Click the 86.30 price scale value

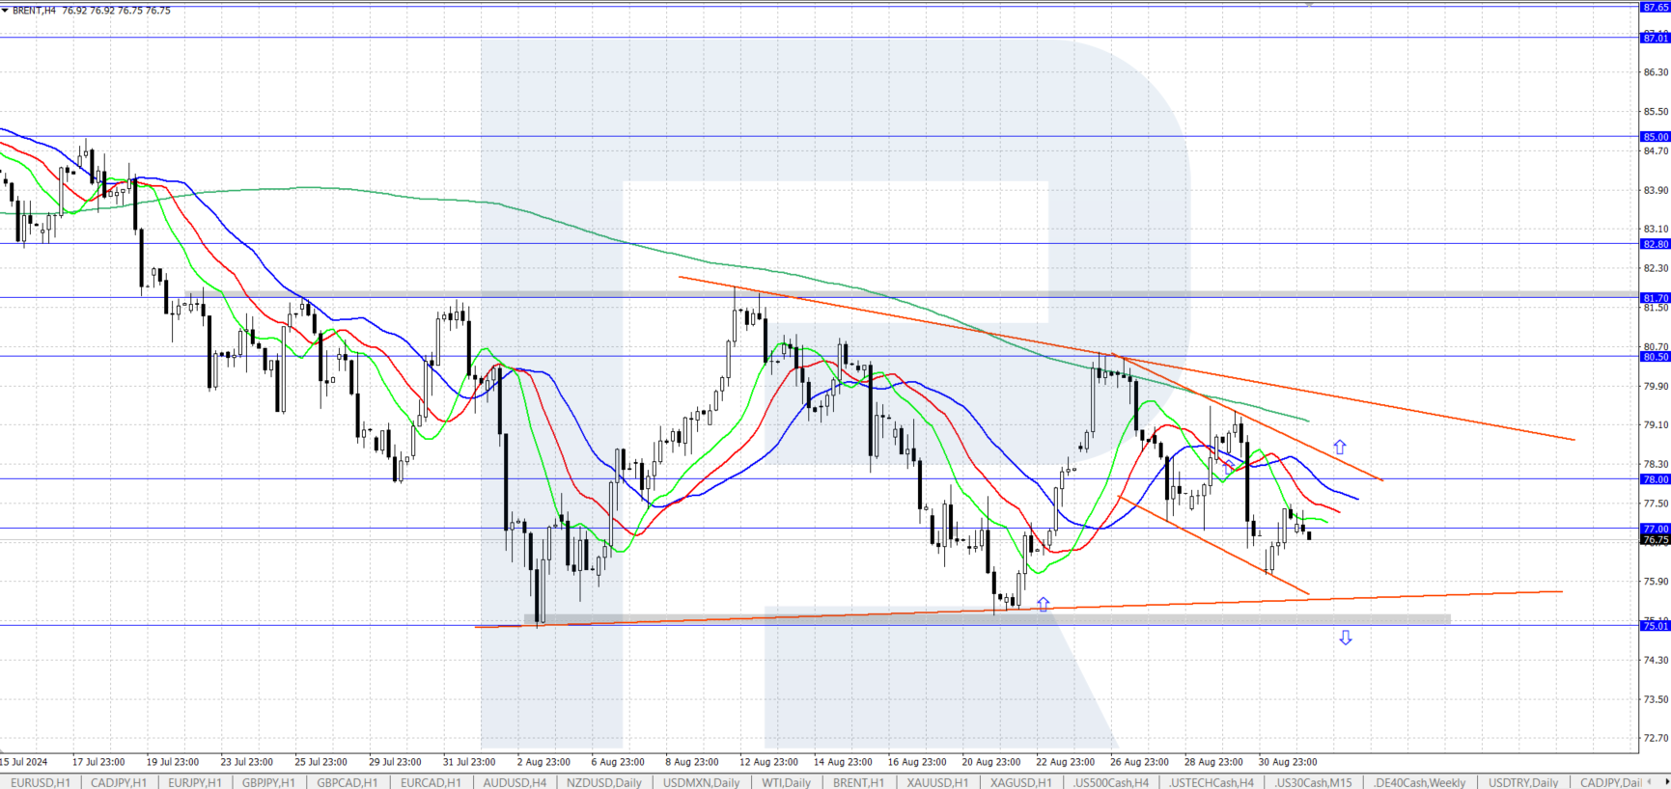coord(1656,72)
